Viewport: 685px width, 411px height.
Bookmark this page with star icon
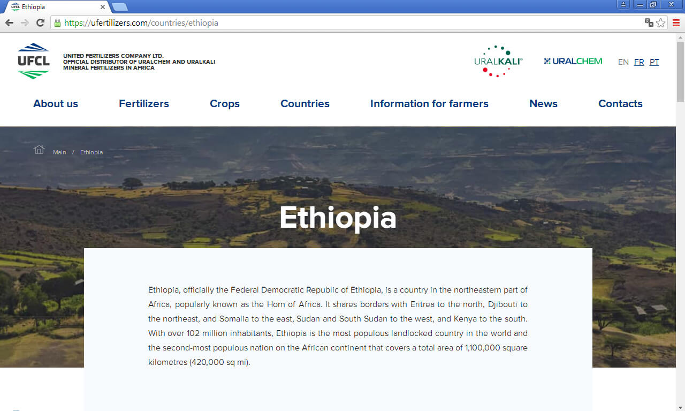(x=661, y=23)
